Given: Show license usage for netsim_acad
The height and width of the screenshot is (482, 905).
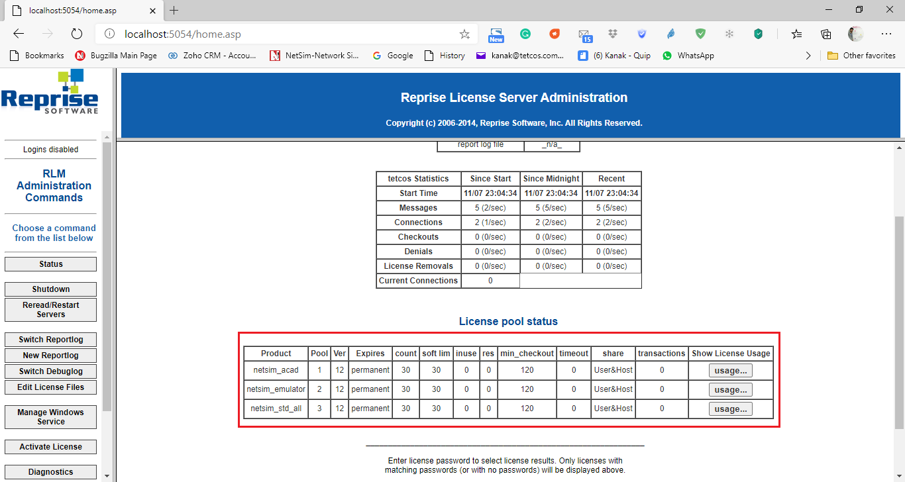Looking at the screenshot, I should (x=731, y=371).
